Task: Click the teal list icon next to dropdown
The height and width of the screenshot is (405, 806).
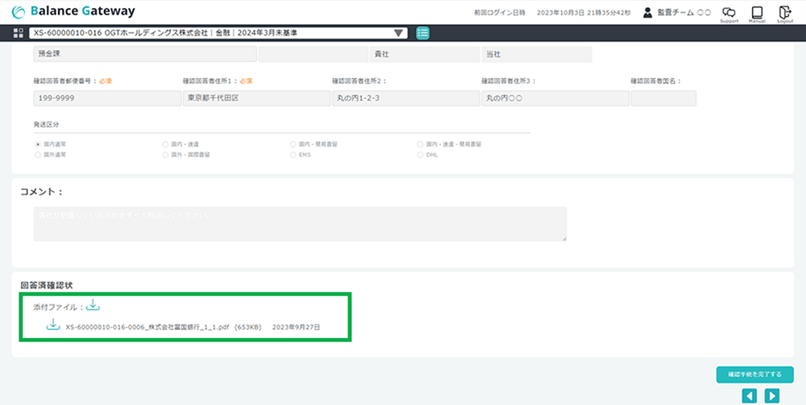Action: pyautogui.click(x=423, y=33)
